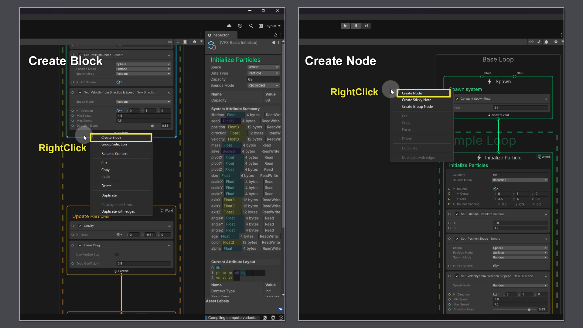Disable the Gravity block checkbox
This screenshot has width=583, height=328.
(x=80, y=226)
